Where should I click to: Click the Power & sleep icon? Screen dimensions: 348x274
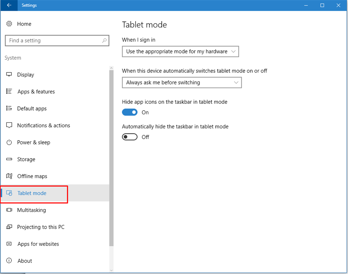9,142
